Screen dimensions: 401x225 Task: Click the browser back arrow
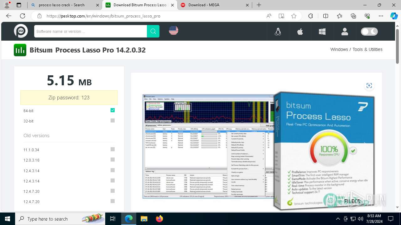(x=9, y=16)
